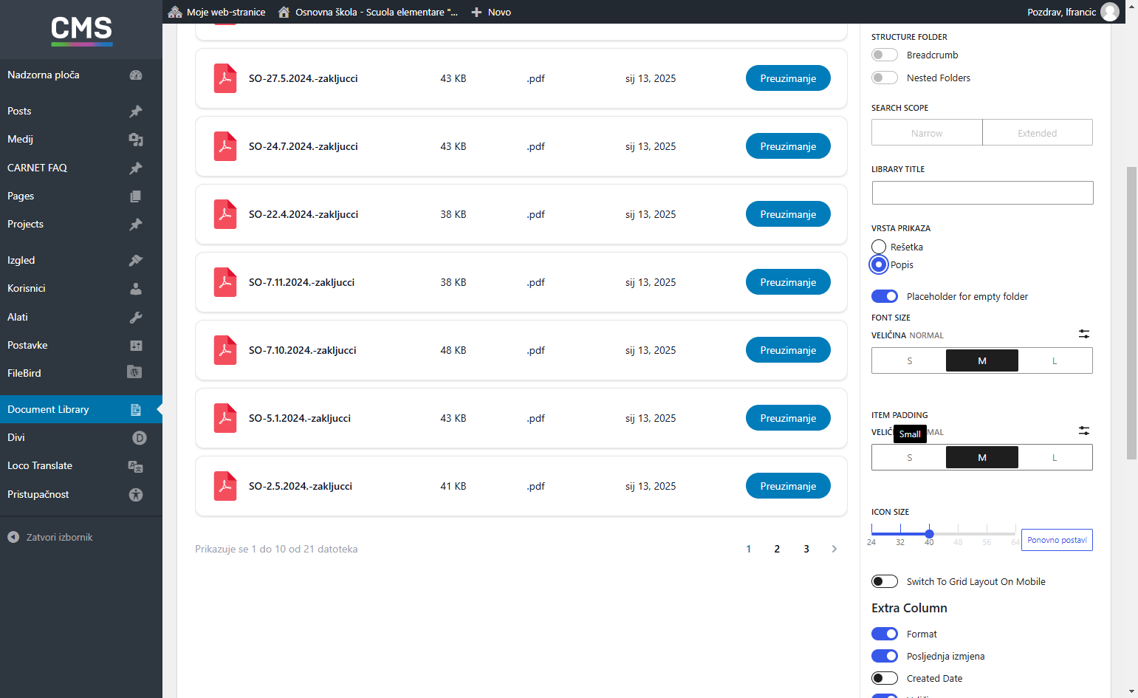Go to pagination page 2

click(x=777, y=549)
